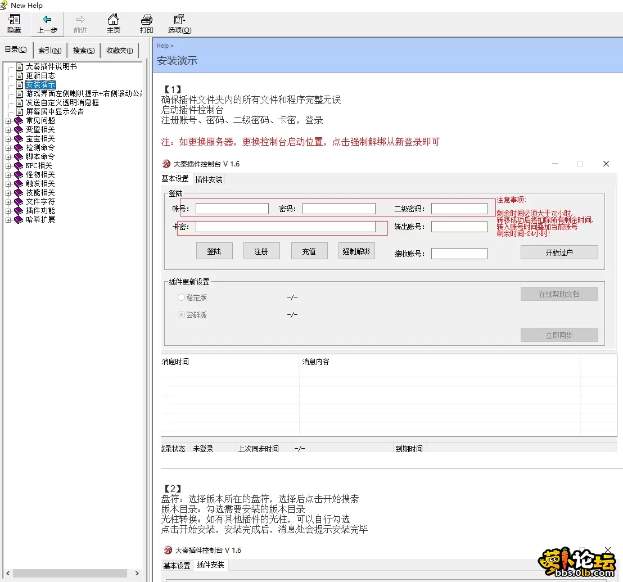Select the 尝鲜版 radio button

(x=180, y=315)
